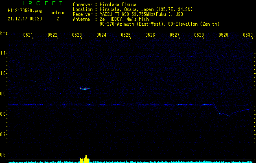Viewport: 256px width, 163px height.
Task: Click the 0526 time marker
Action: (150, 35)
